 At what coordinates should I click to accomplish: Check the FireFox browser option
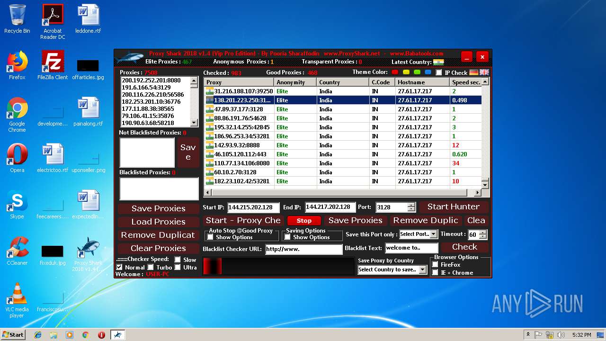click(435, 264)
